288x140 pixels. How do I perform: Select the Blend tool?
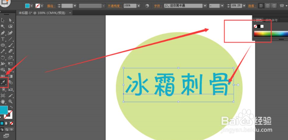point(10,82)
